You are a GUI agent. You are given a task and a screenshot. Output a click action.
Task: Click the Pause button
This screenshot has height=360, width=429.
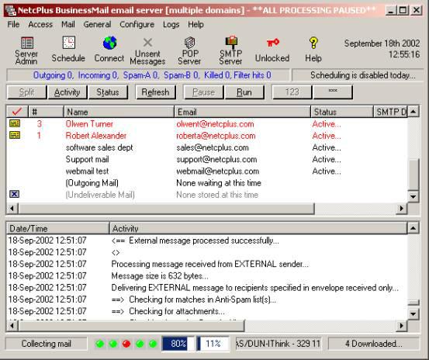point(203,92)
